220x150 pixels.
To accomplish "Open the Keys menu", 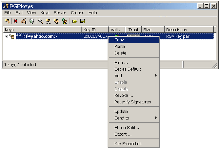I will tap(45, 13).
